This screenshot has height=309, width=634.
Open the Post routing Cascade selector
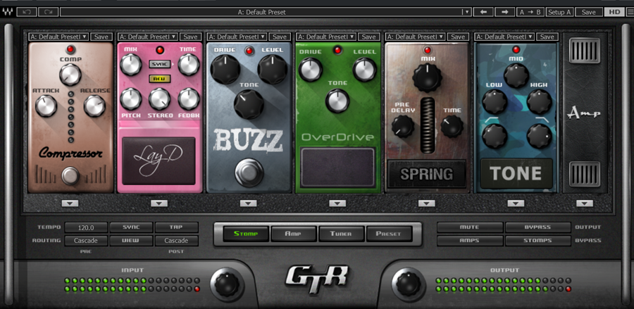176,240
